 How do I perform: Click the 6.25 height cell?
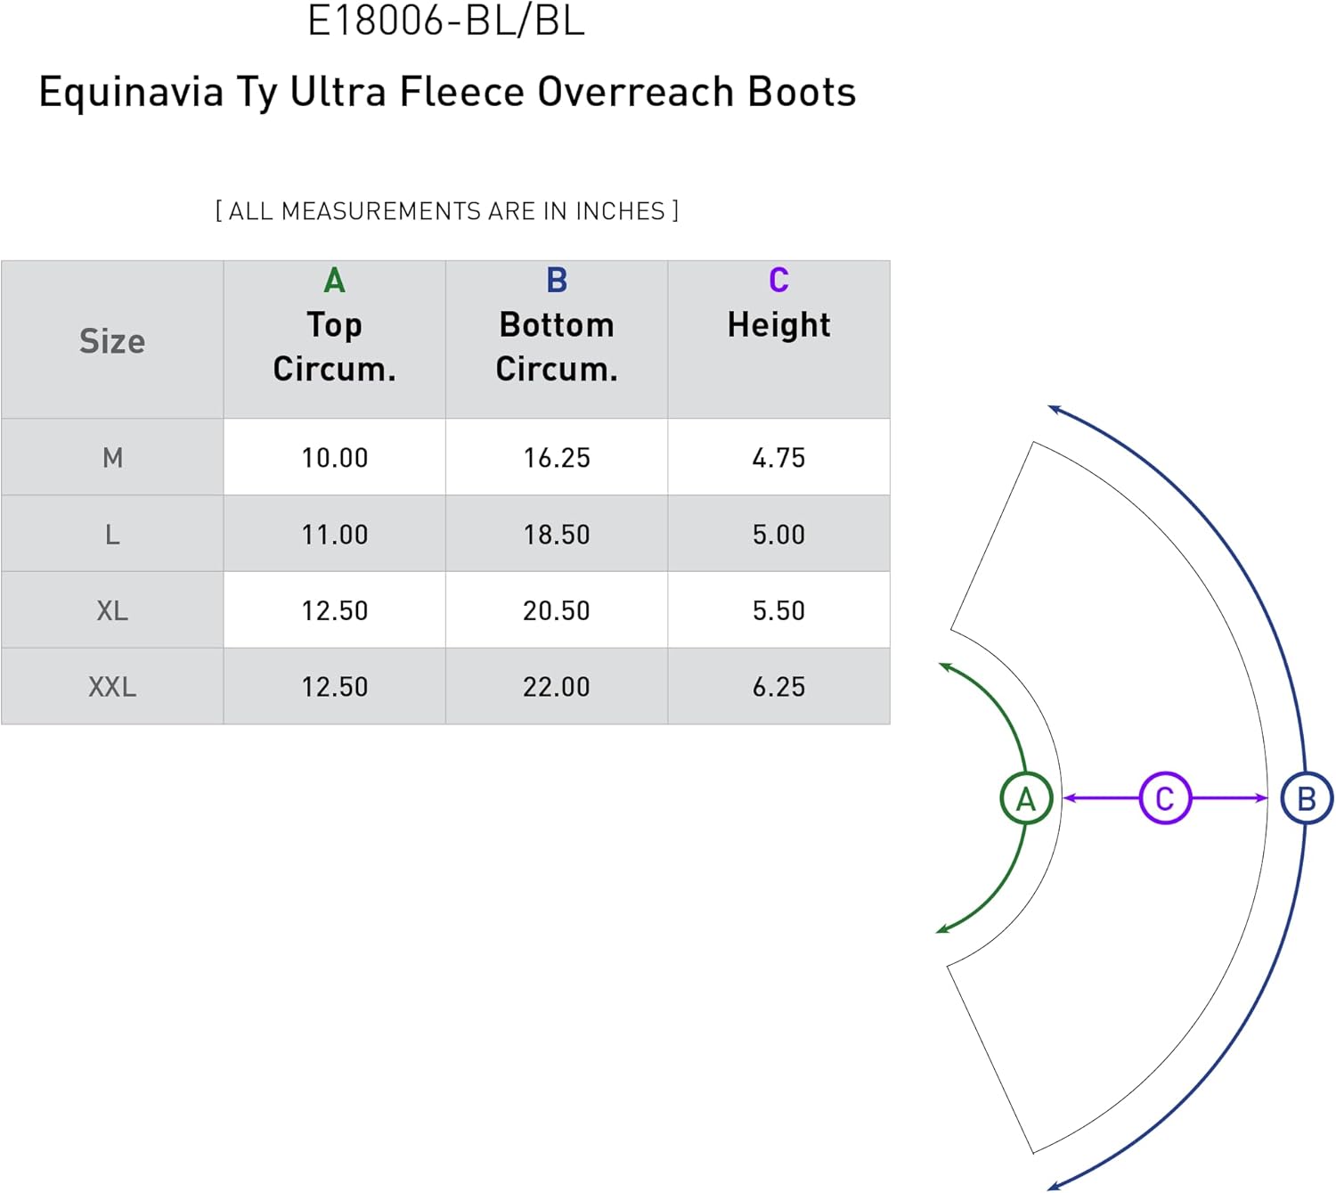coord(779,687)
